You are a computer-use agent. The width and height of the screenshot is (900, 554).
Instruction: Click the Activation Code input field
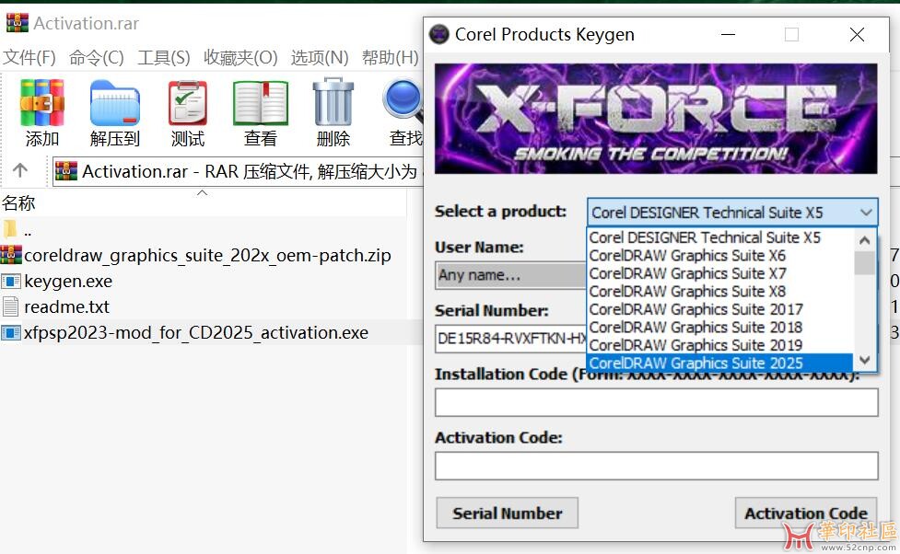coord(657,466)
